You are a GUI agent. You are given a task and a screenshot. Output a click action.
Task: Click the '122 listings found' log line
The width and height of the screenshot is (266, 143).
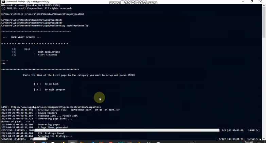tap(33, 133)
